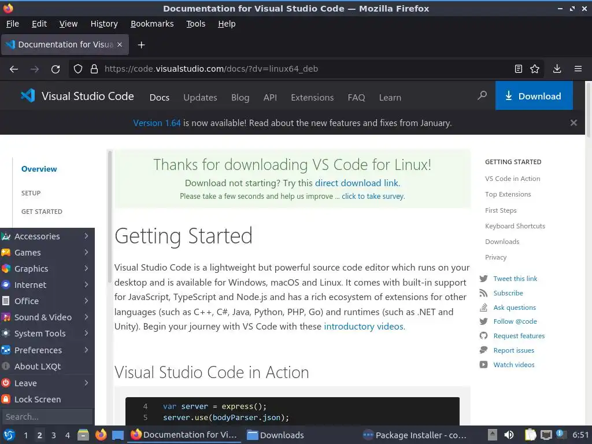The height and width of the screenshot is (444, 592).
Task: Open the Firefox File menu
Action: 13,24
